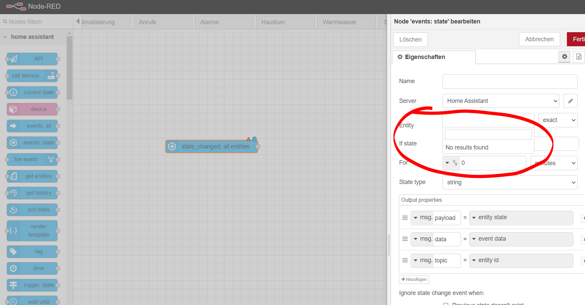This screenshot has height=305, width=585.
Task: Collapse the home assistant palette category
Action: [x=5, y=37]
